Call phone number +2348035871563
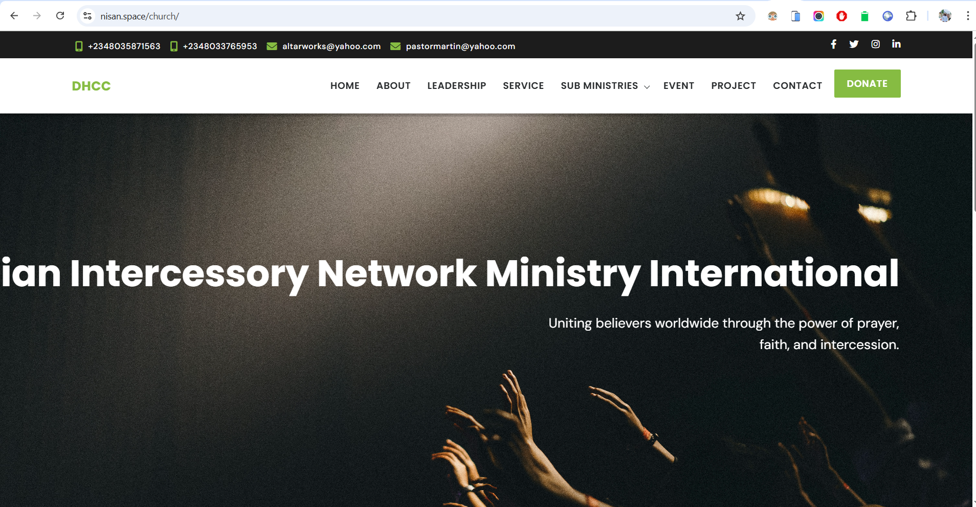 (x=124, y=47)
